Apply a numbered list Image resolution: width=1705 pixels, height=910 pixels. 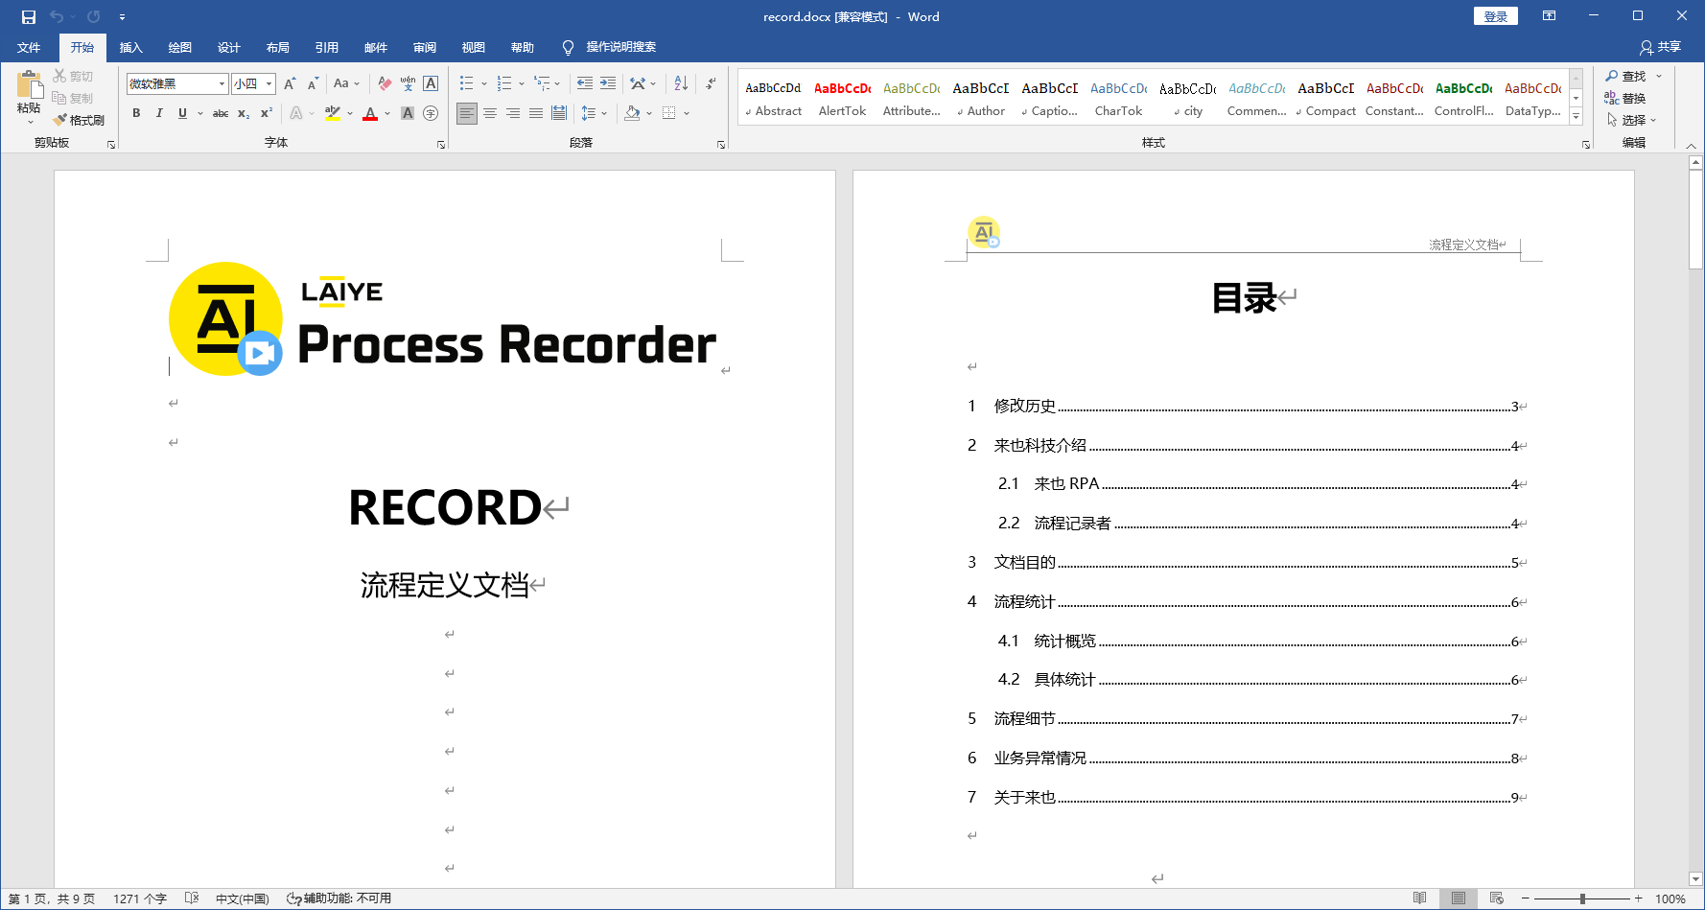tap(504, 83)
